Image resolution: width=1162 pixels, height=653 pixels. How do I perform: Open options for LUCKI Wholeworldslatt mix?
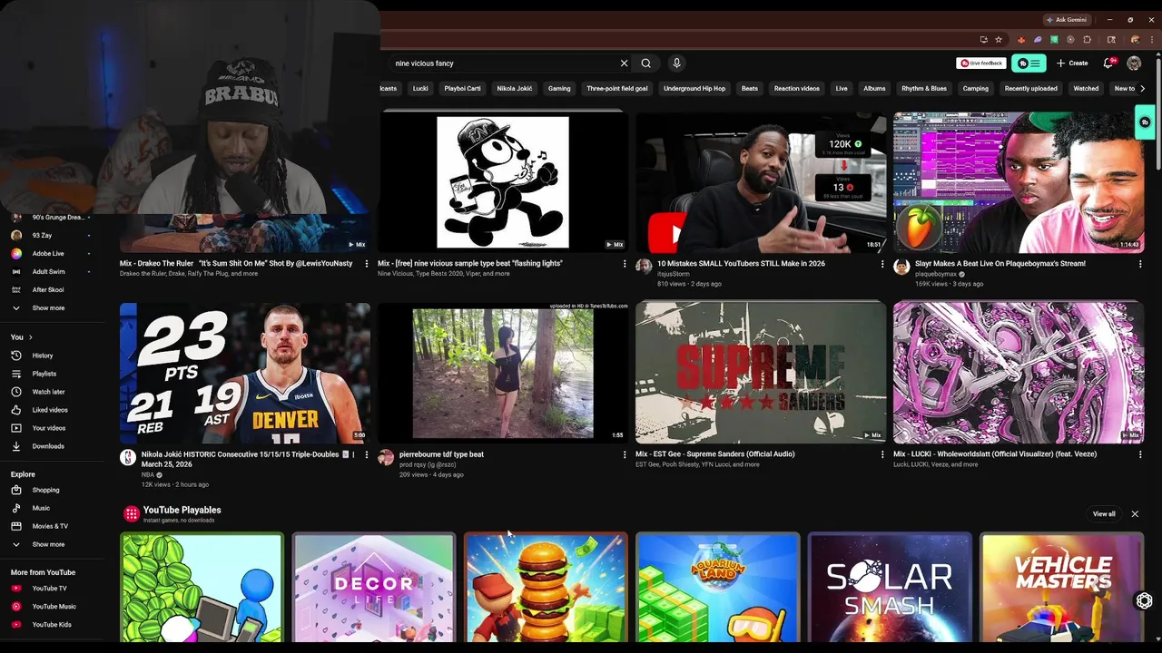pyautogui.click(x=1140, y=454)
